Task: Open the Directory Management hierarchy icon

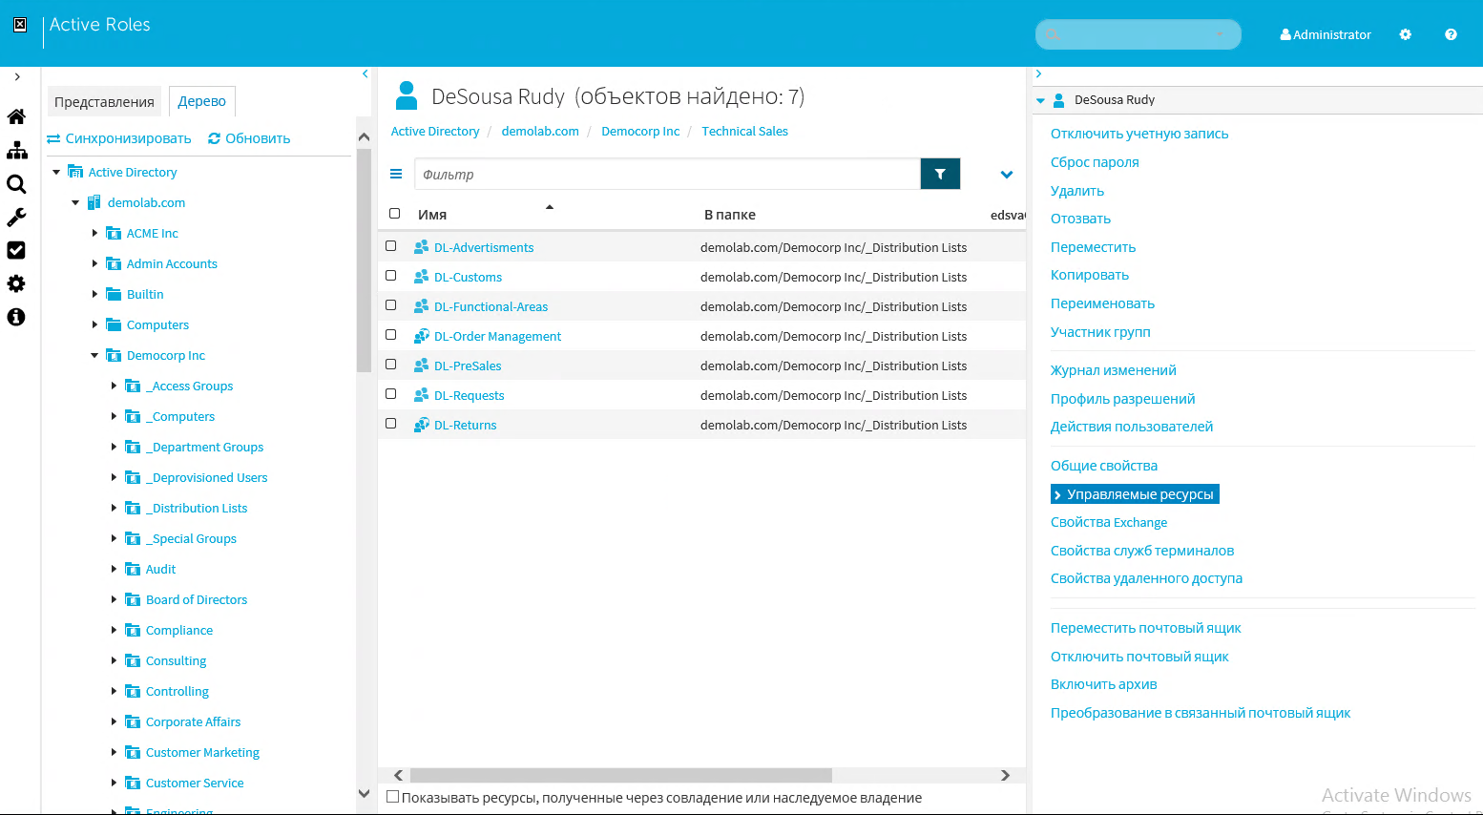Action: pyautogui.click(x=16, y=151)
